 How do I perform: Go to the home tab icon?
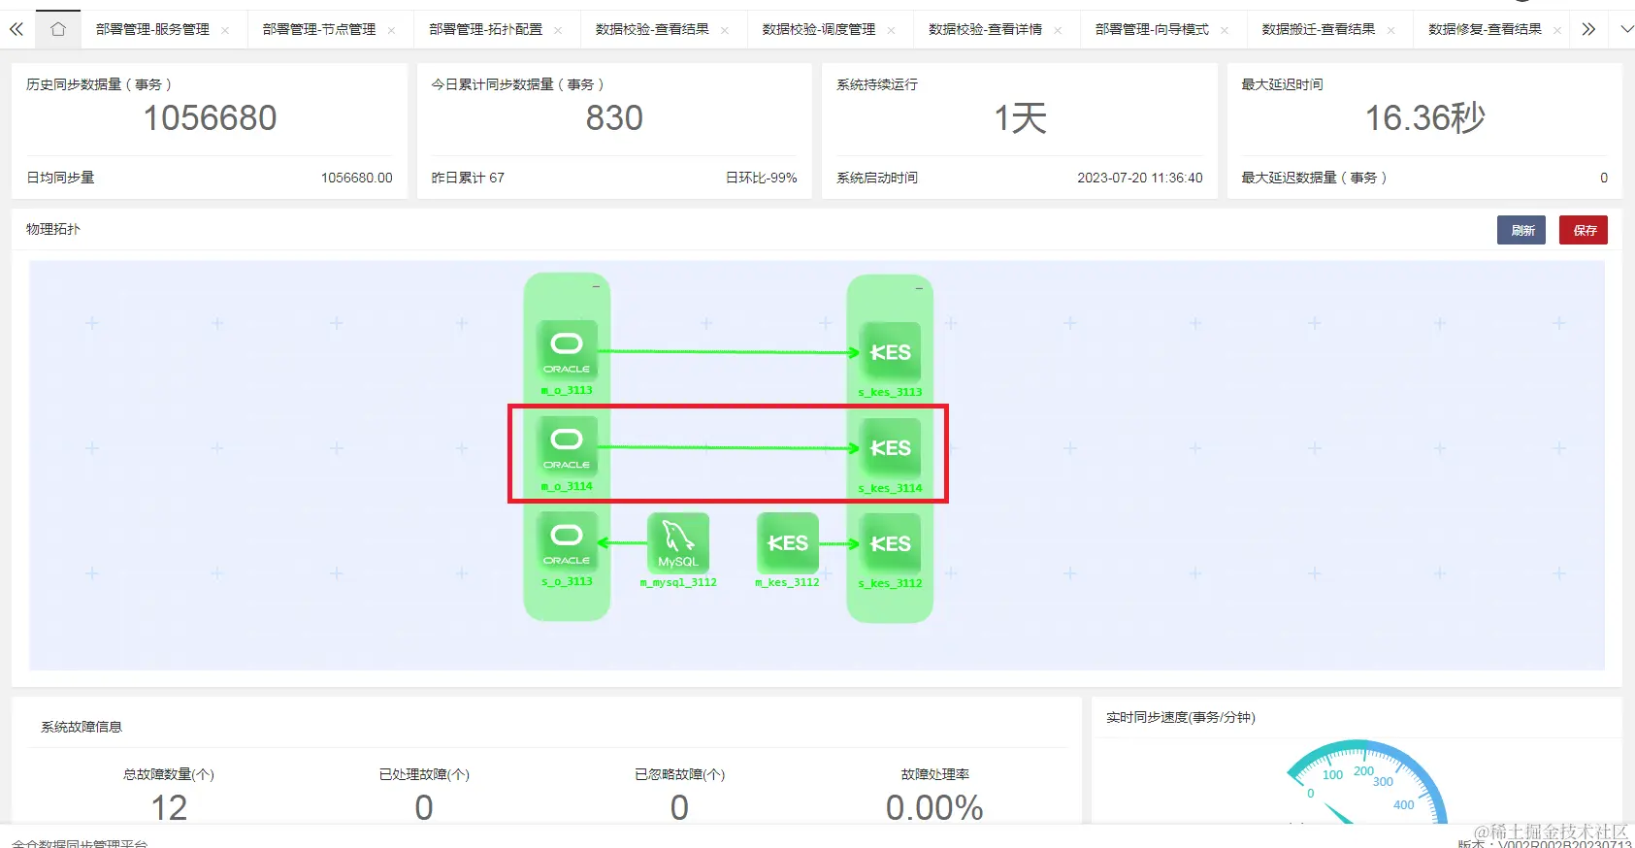coord(58,29)
